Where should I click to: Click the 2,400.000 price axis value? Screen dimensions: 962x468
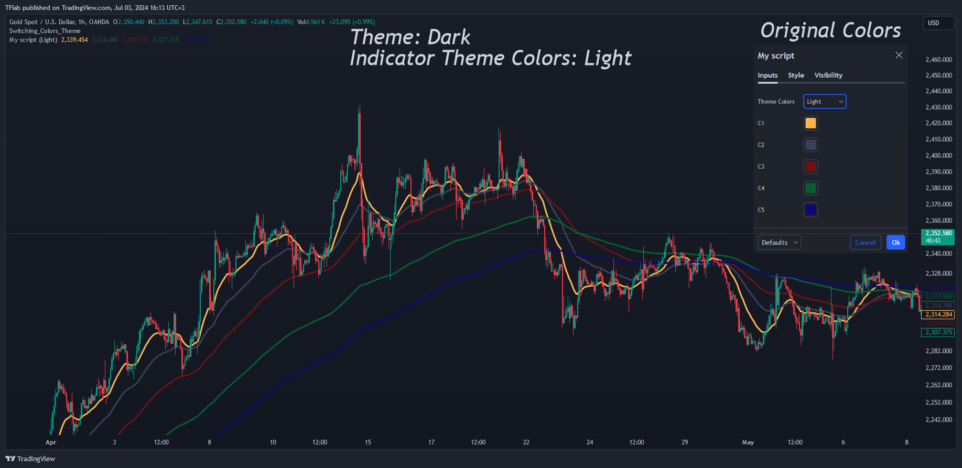[x=938, y=156]
